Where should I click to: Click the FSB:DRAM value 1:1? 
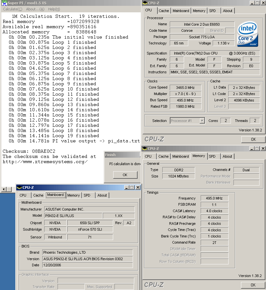[x=214, y=205]
